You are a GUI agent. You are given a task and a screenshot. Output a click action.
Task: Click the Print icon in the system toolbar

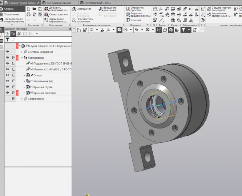(29, 14)
